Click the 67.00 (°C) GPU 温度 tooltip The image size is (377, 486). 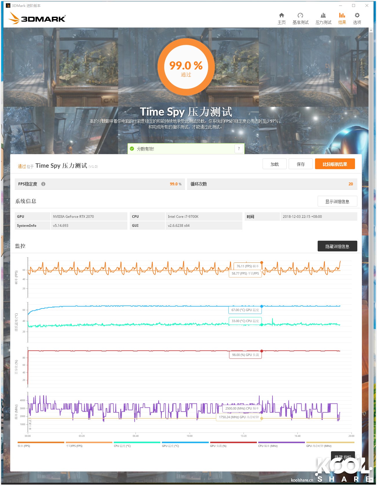click(245, 310)
